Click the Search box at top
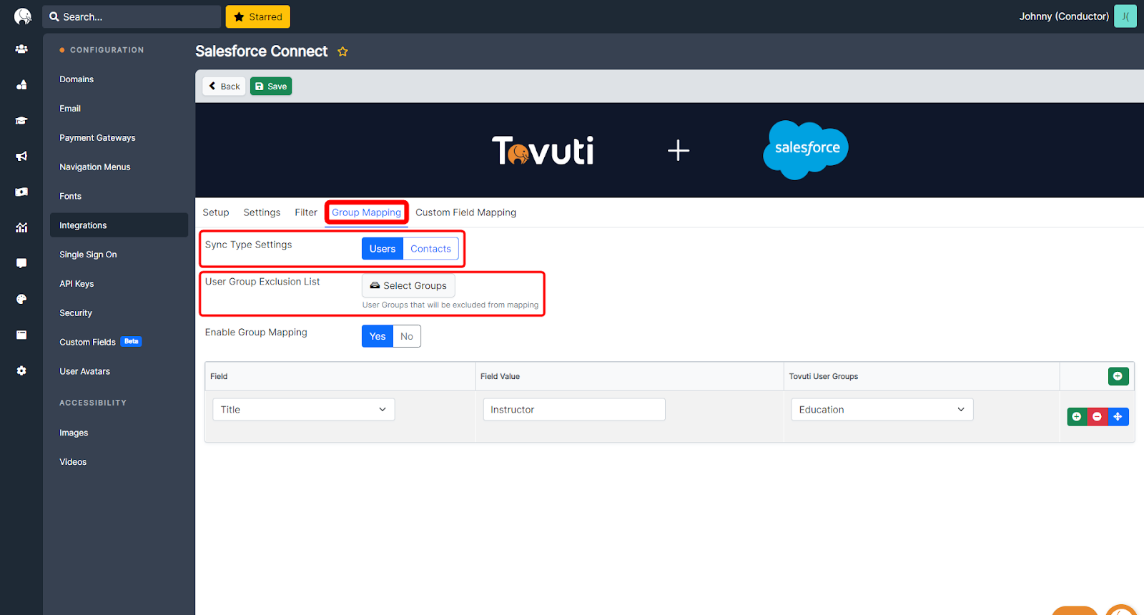The height and width of the screenshot is (615, 1144). pos(132,16)
